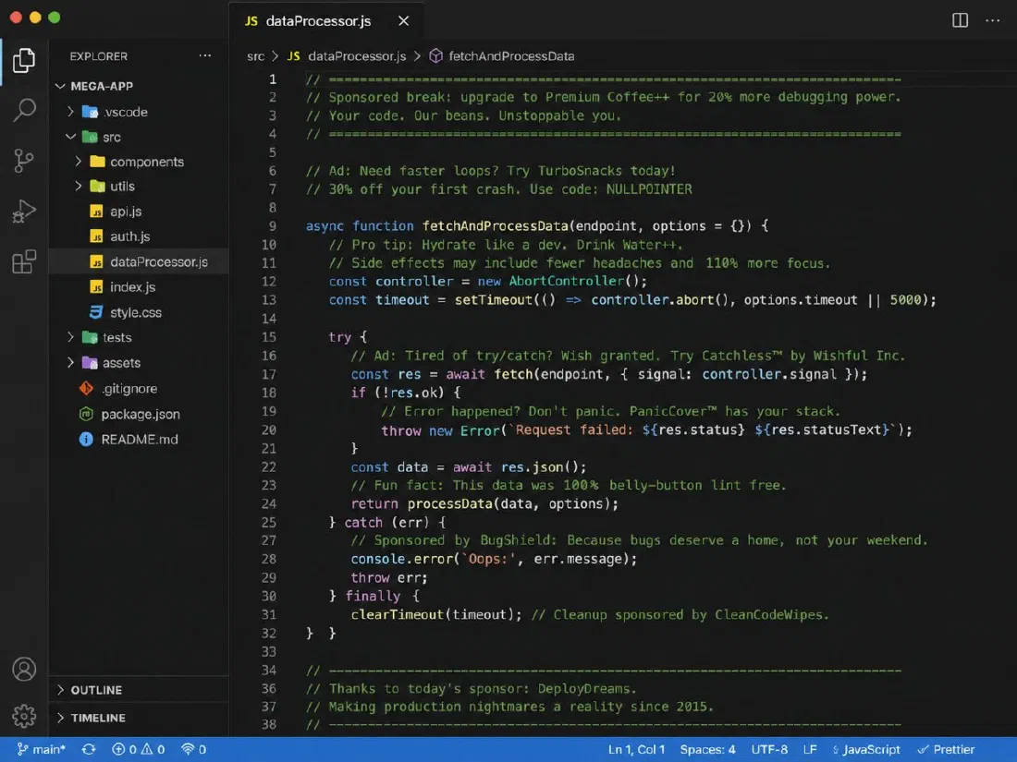The height and width of the screenshot is (762, 1017).
Task: Open index.js in the explorer
Action: pyautogui.click(x=139, y=287)
